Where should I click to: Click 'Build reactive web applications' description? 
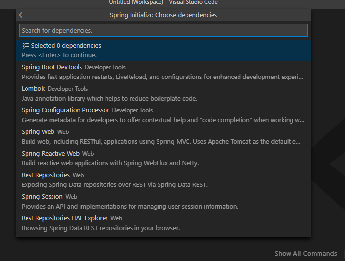[x=110, y=163]
